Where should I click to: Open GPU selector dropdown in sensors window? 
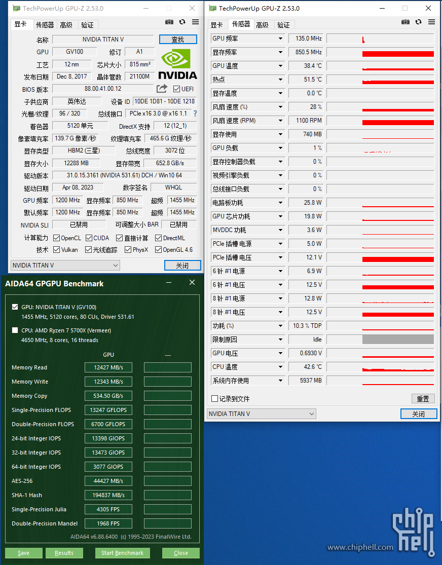262,413
